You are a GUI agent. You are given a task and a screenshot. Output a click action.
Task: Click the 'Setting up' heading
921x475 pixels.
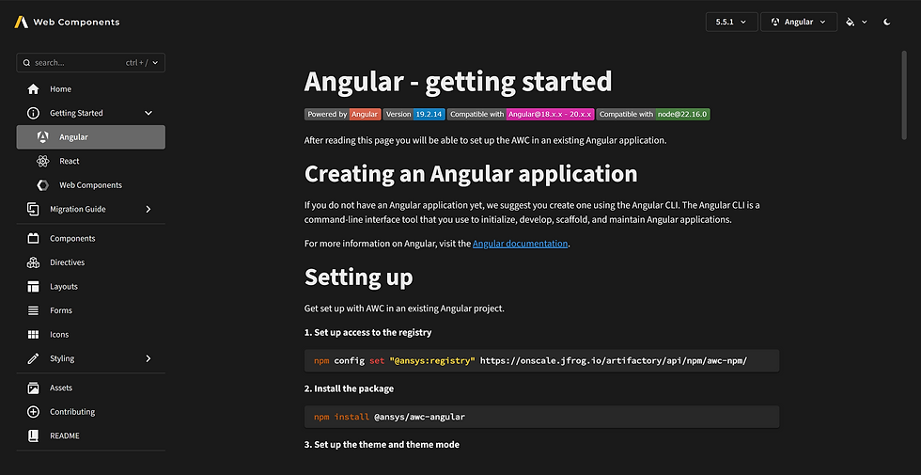[358, 277]
